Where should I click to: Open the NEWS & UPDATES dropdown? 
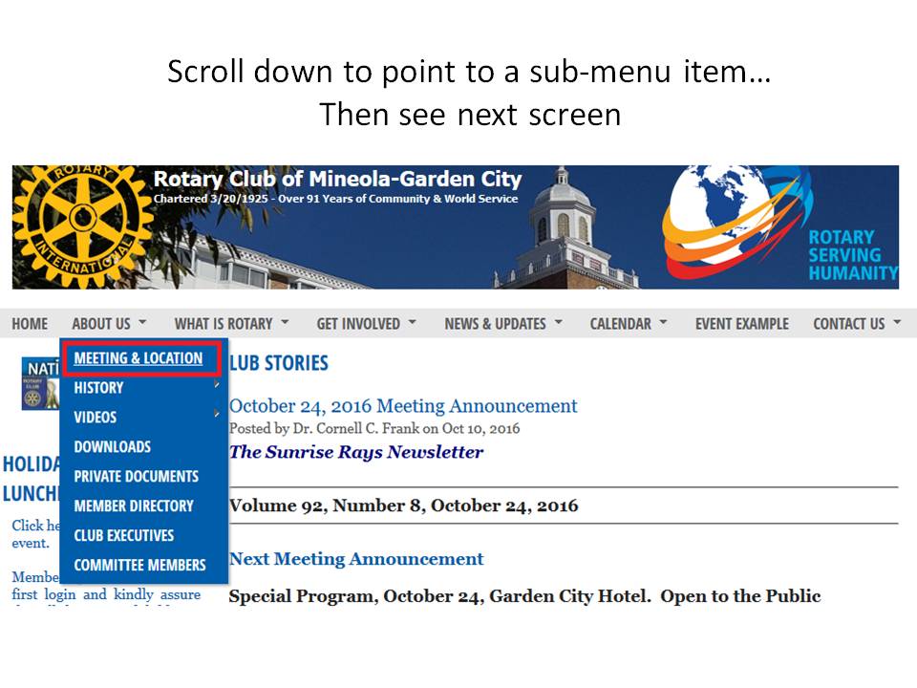pyautogui.click(x=502, y=324)
